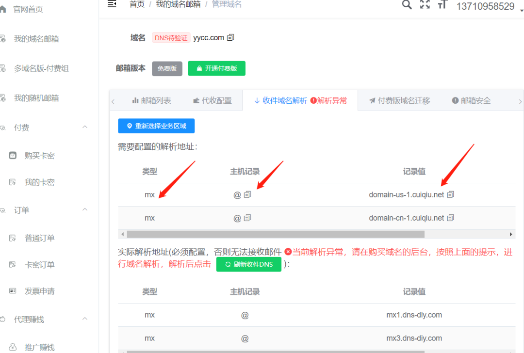This screenshot has height=353, width=524.
Task: Copy the domain yycc.com using its copy icon
Action: click(x=230, y=37)
